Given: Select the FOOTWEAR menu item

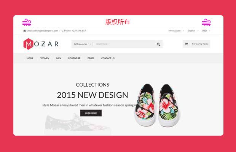Looking at the screenshot, I should coord(74,58).
